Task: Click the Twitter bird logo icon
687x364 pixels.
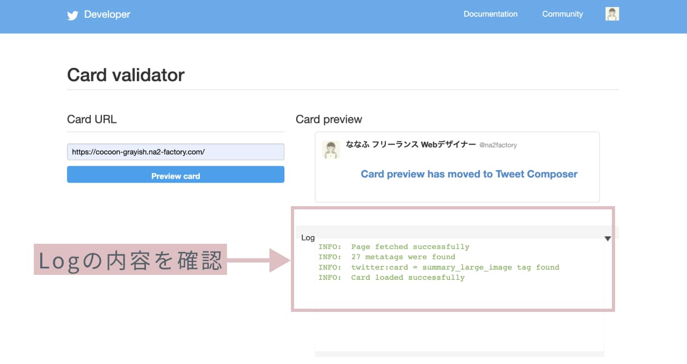Action: [72, 15]
